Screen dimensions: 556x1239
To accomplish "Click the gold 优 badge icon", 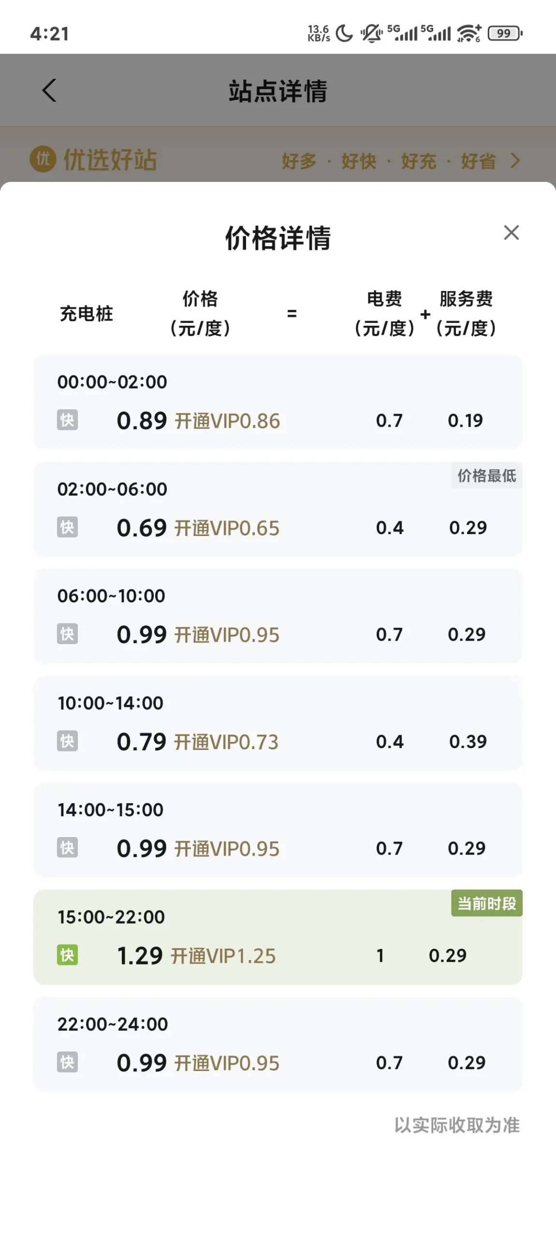I will (43, 159).
